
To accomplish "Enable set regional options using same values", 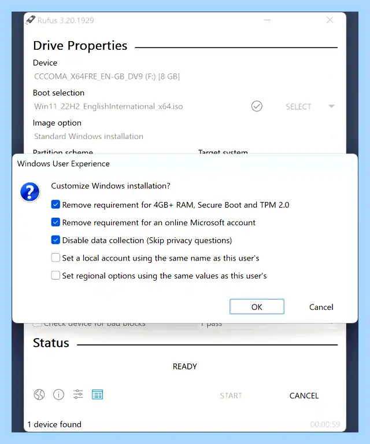I will [x=55, y=275].
